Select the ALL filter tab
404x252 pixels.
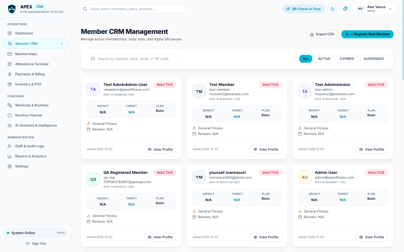(306, 59)
